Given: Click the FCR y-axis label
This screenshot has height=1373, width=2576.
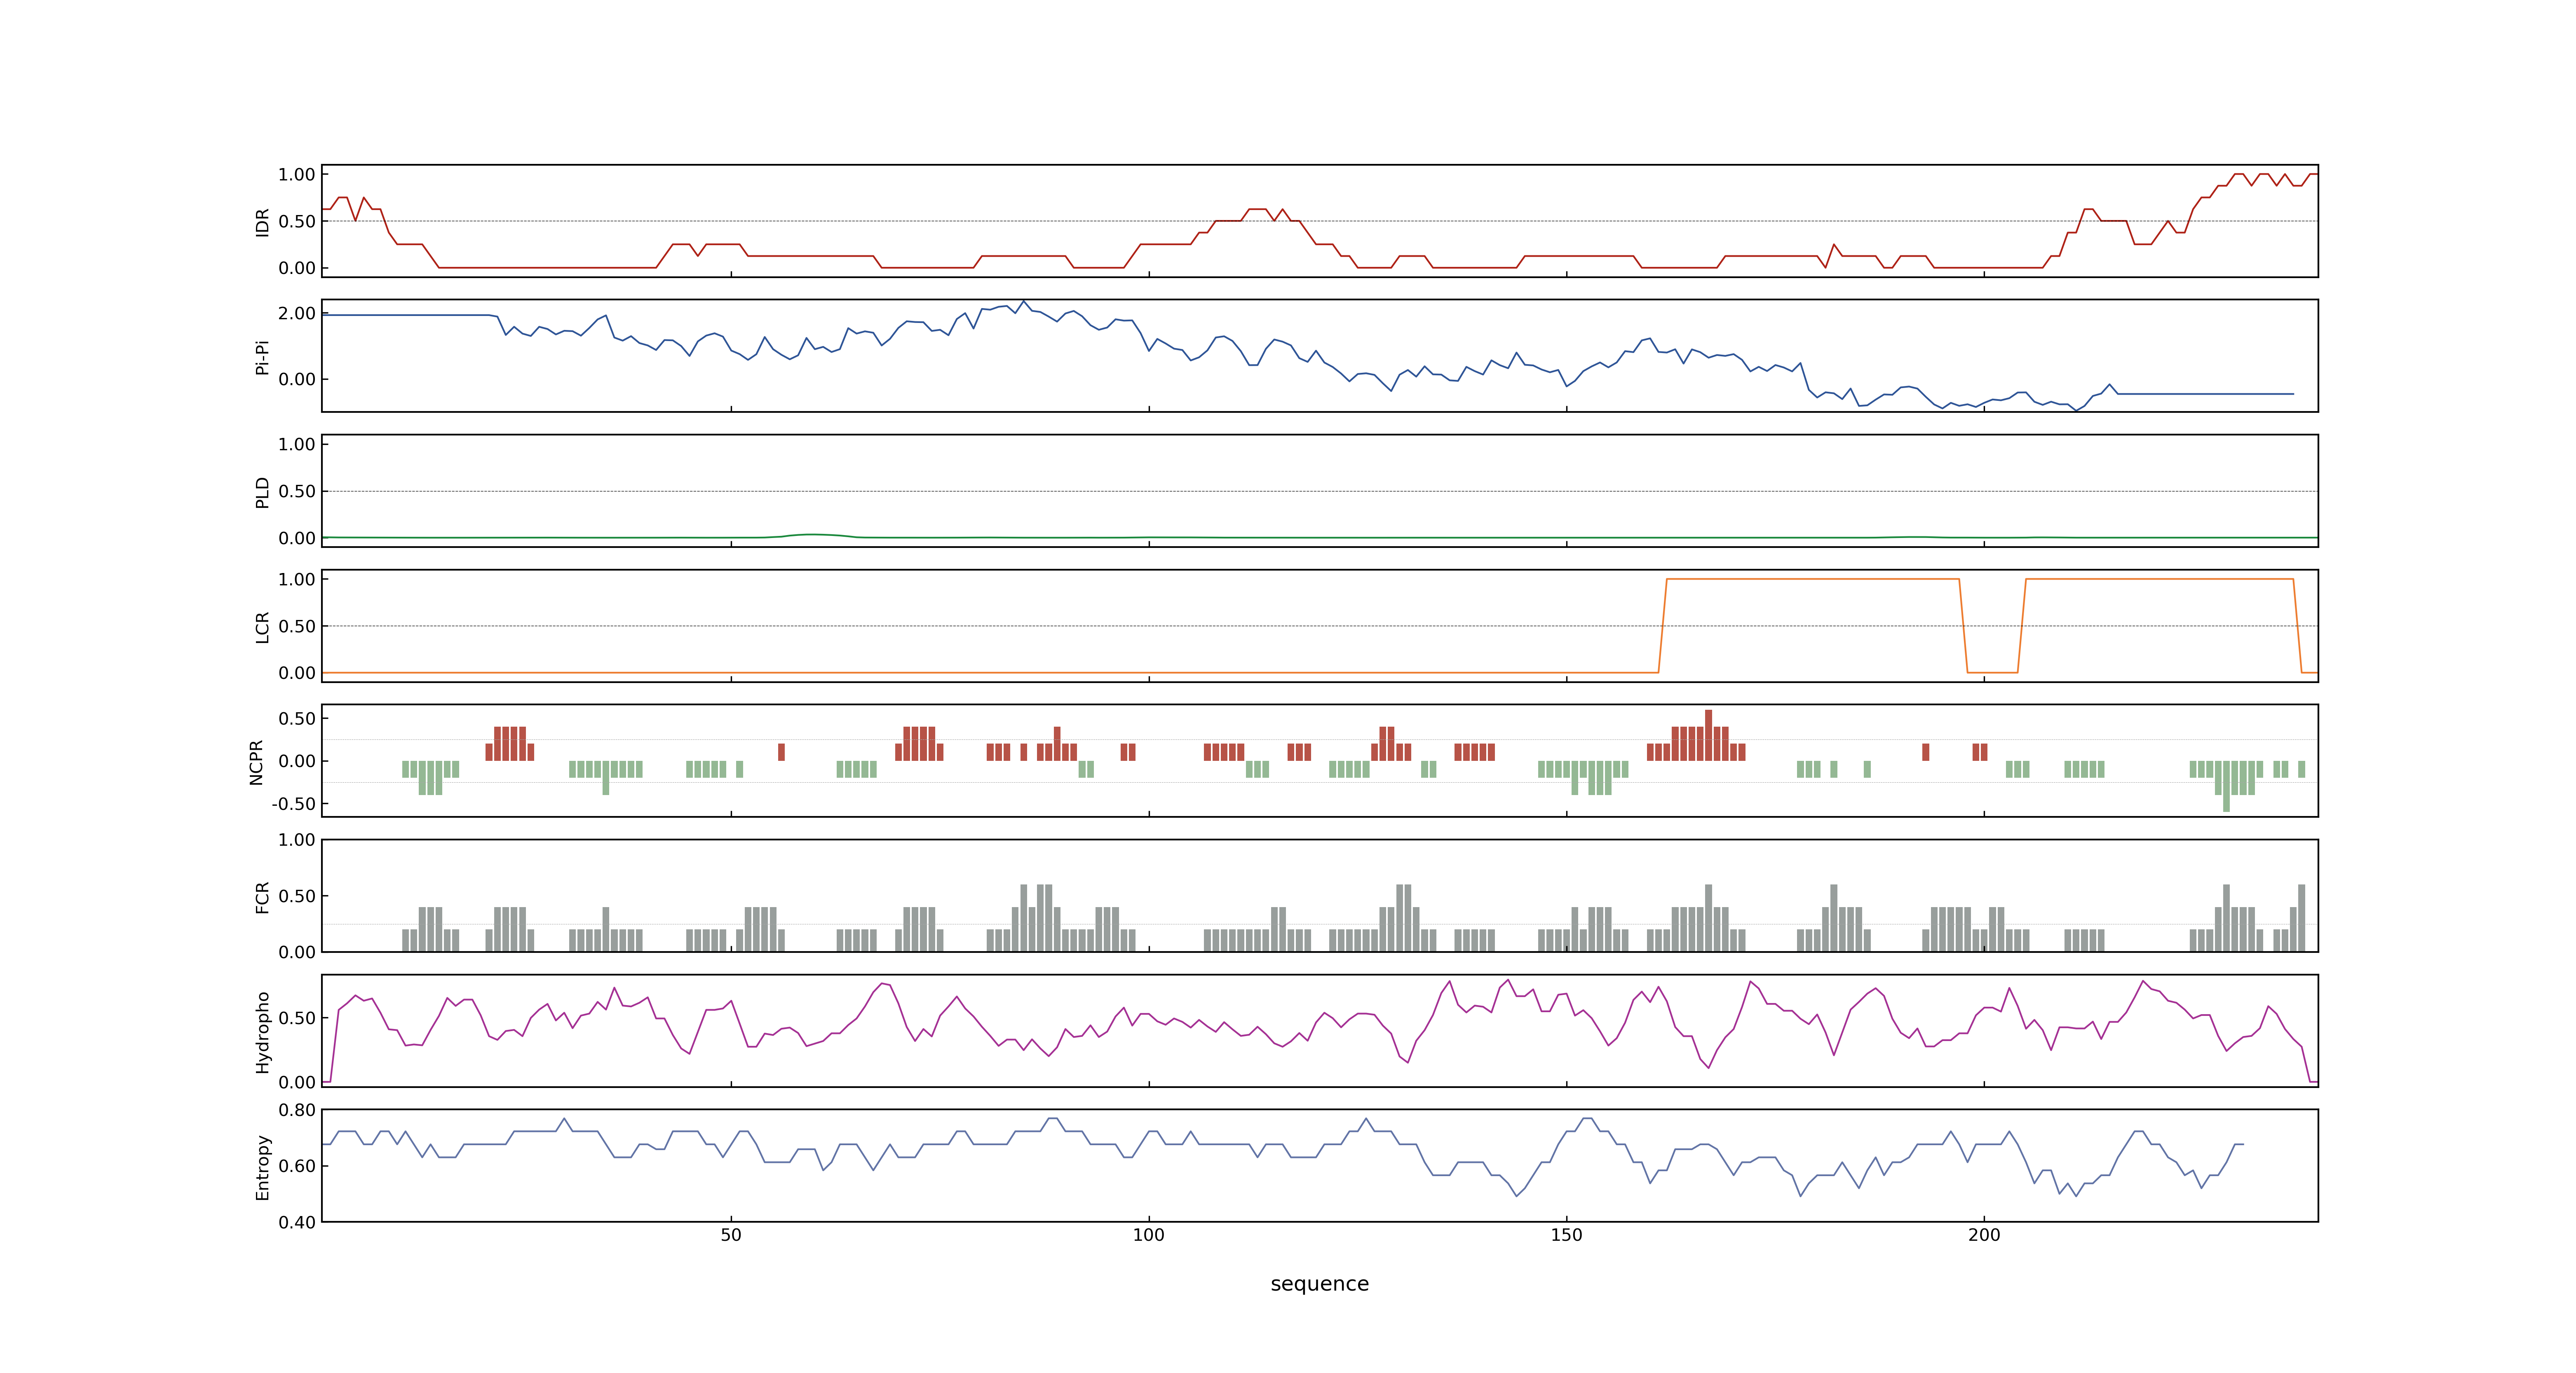Looking at the screenshot, I should click(262, 896).
